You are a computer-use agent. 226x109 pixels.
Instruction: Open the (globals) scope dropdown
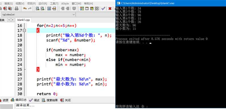click(38, 15)
